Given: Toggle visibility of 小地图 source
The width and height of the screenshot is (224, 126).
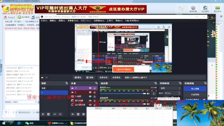Looking at the screenshot, I should (90, 96).
